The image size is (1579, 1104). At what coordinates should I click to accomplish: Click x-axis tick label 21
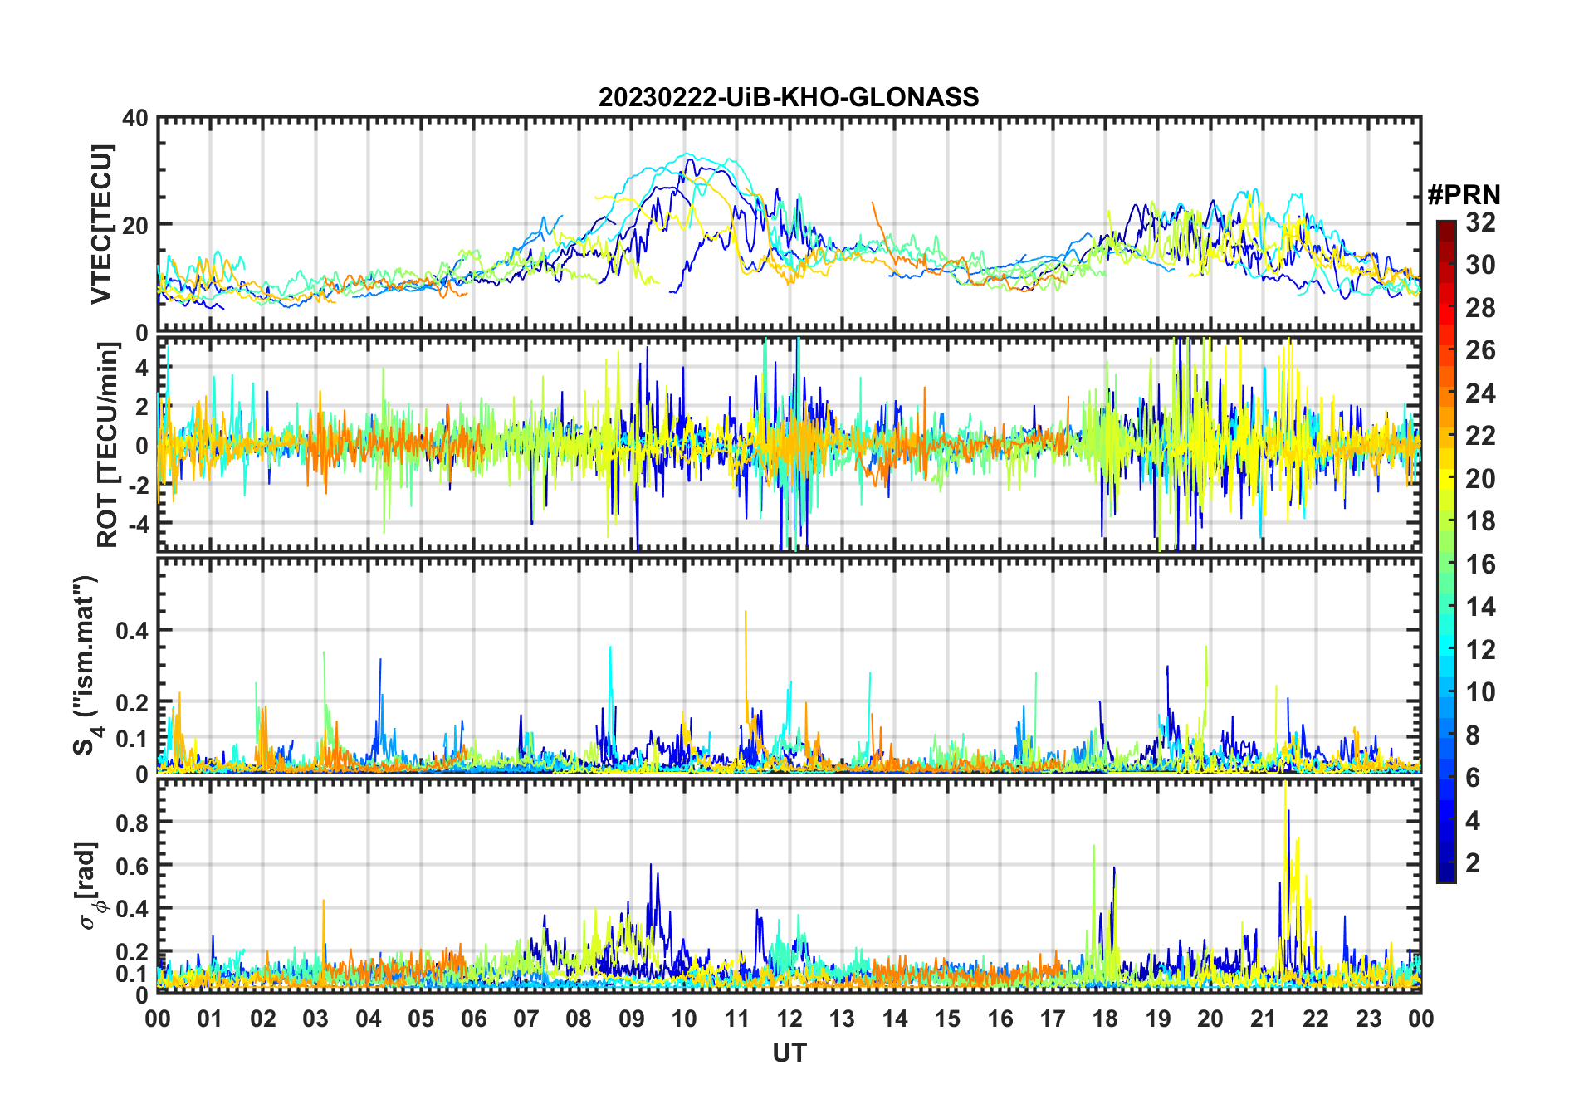(x=1263, y=1019)
